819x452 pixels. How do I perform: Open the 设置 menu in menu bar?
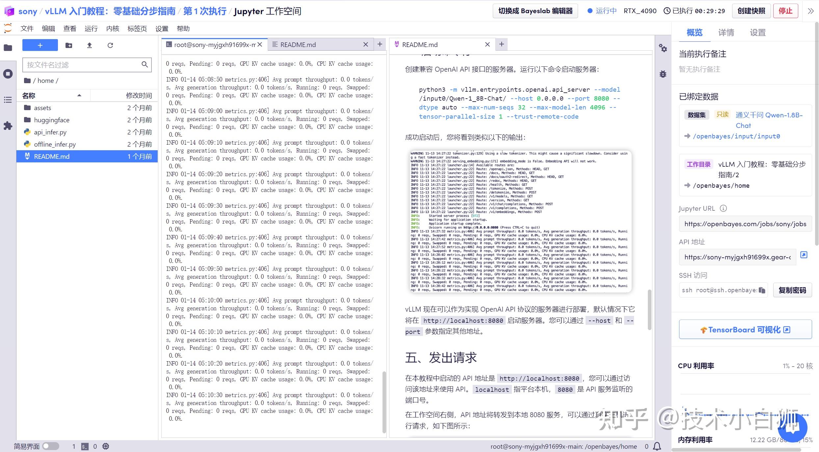(x=162, y=29)
